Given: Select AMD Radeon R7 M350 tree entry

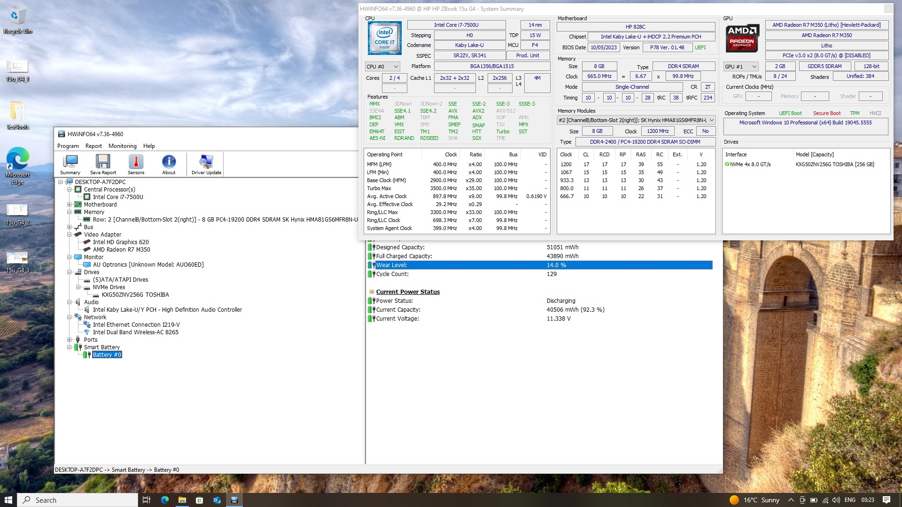Looking at the screenshot, I should click(x=122, y=249).
